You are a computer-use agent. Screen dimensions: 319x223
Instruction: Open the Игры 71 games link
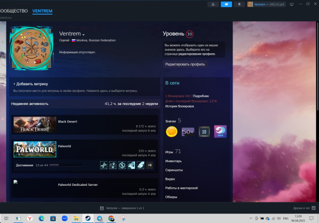pos(173,151)
